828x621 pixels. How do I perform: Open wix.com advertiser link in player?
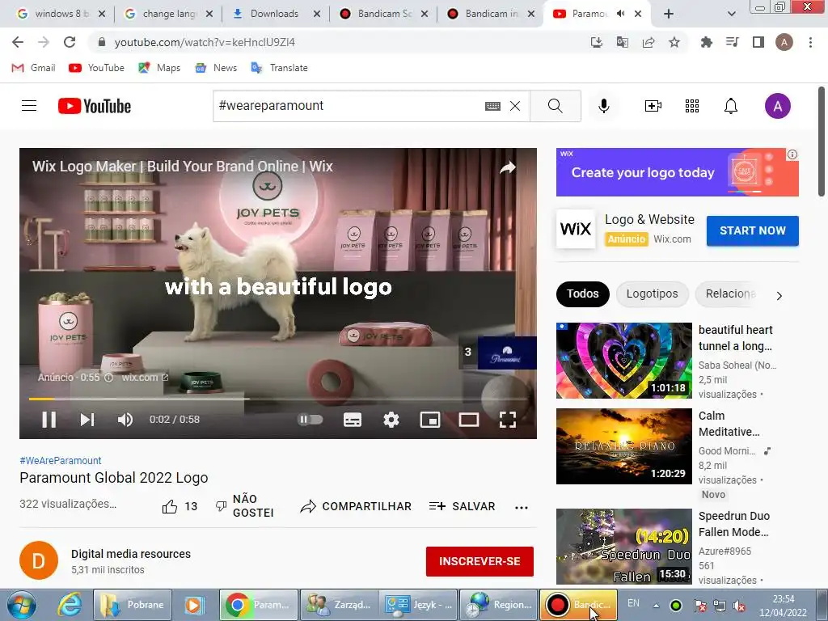click(146, 378)
